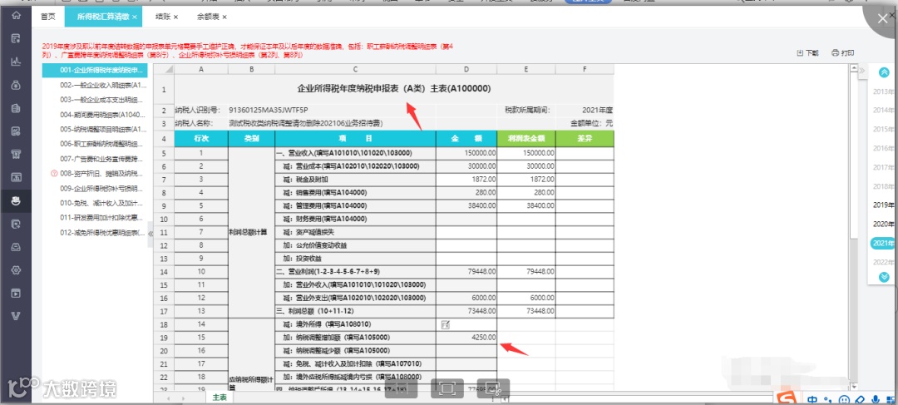Select 73448.00 in the 金额 column
The height and width of the screenshot is (405, 898).
466,311
